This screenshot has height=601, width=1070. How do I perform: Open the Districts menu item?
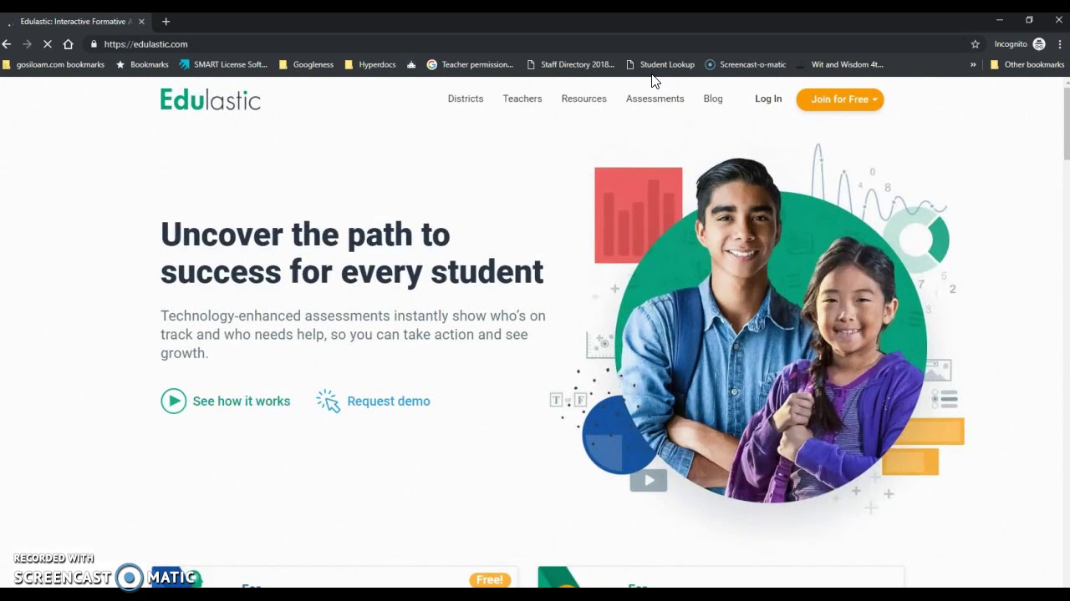pos(466,98)
